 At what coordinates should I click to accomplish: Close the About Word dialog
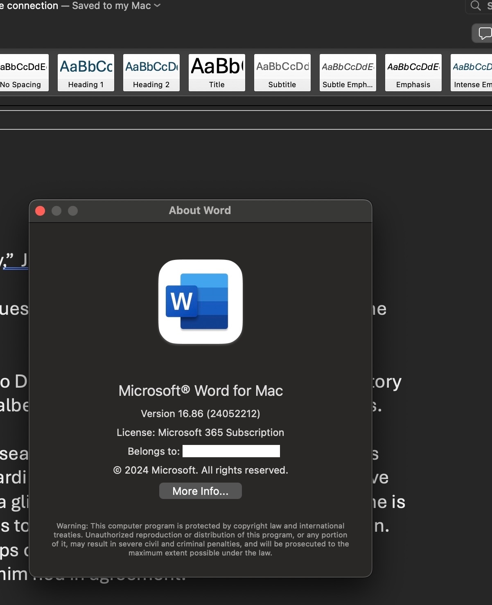[x=40, y=211]
